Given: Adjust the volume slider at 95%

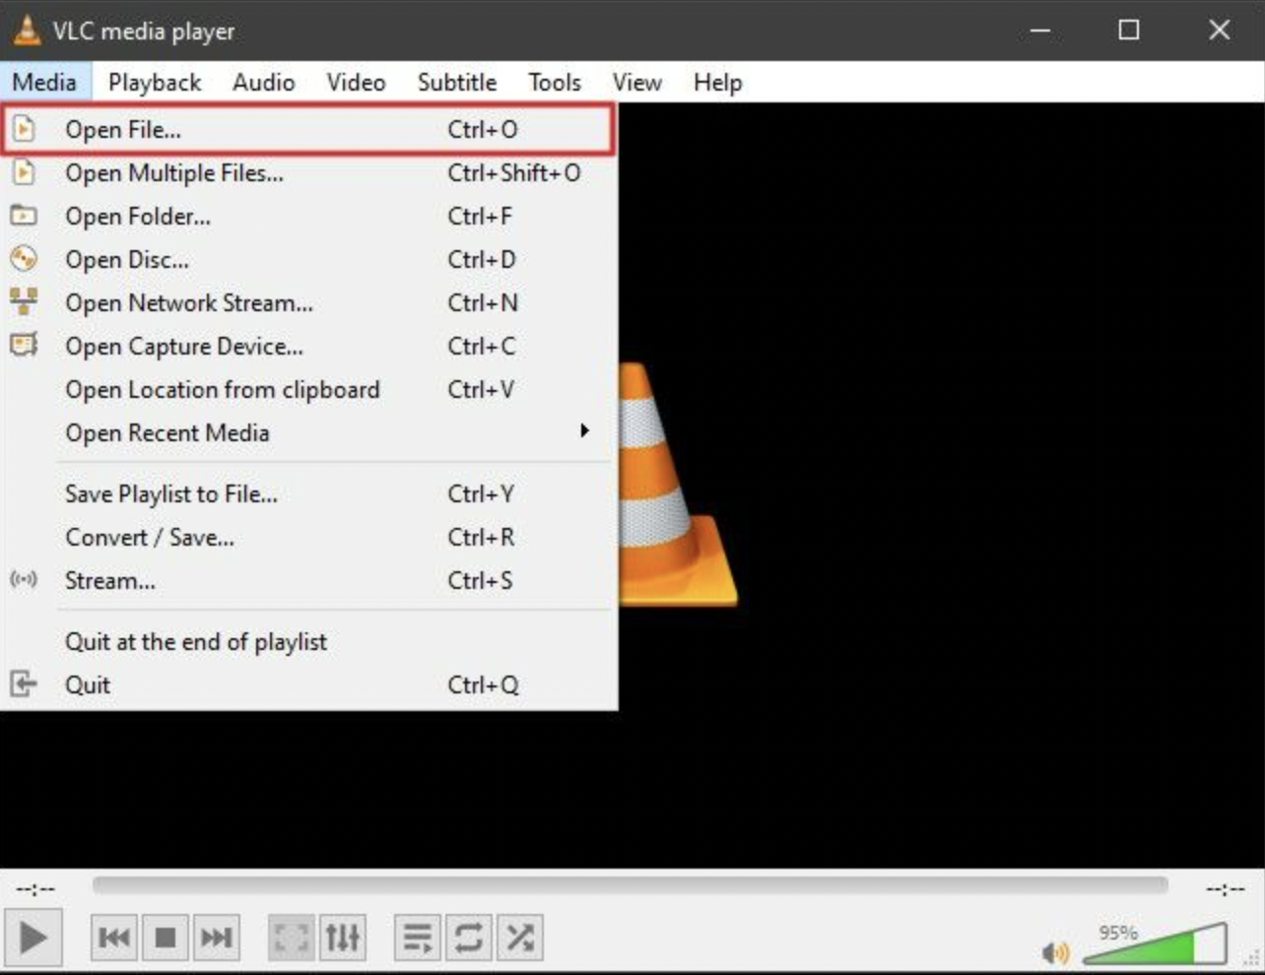Looking at the screenshot, I should click(1155, 943).
